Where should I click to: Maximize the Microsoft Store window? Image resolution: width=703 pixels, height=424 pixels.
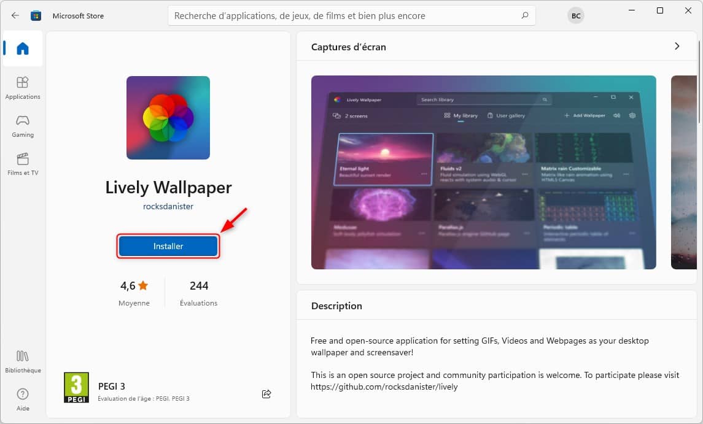[x=660, y=10]
